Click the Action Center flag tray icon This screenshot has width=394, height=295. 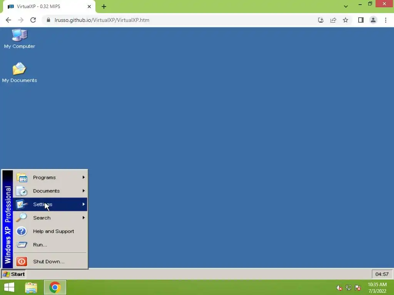click(358, 288)
